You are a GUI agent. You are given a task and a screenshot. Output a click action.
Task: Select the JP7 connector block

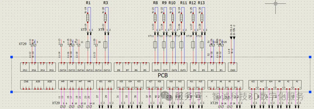pyautogui.click(x=127, y=67)
